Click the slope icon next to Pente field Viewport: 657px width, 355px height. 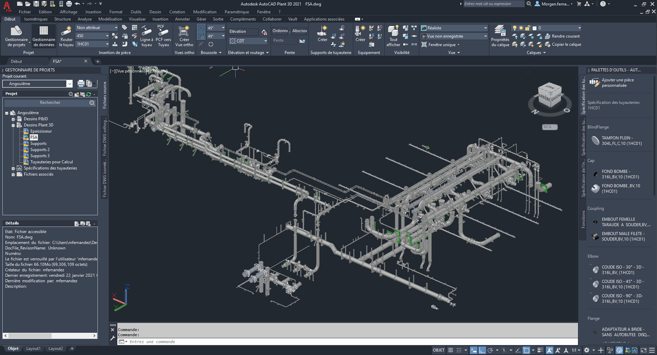pos(302,41)
